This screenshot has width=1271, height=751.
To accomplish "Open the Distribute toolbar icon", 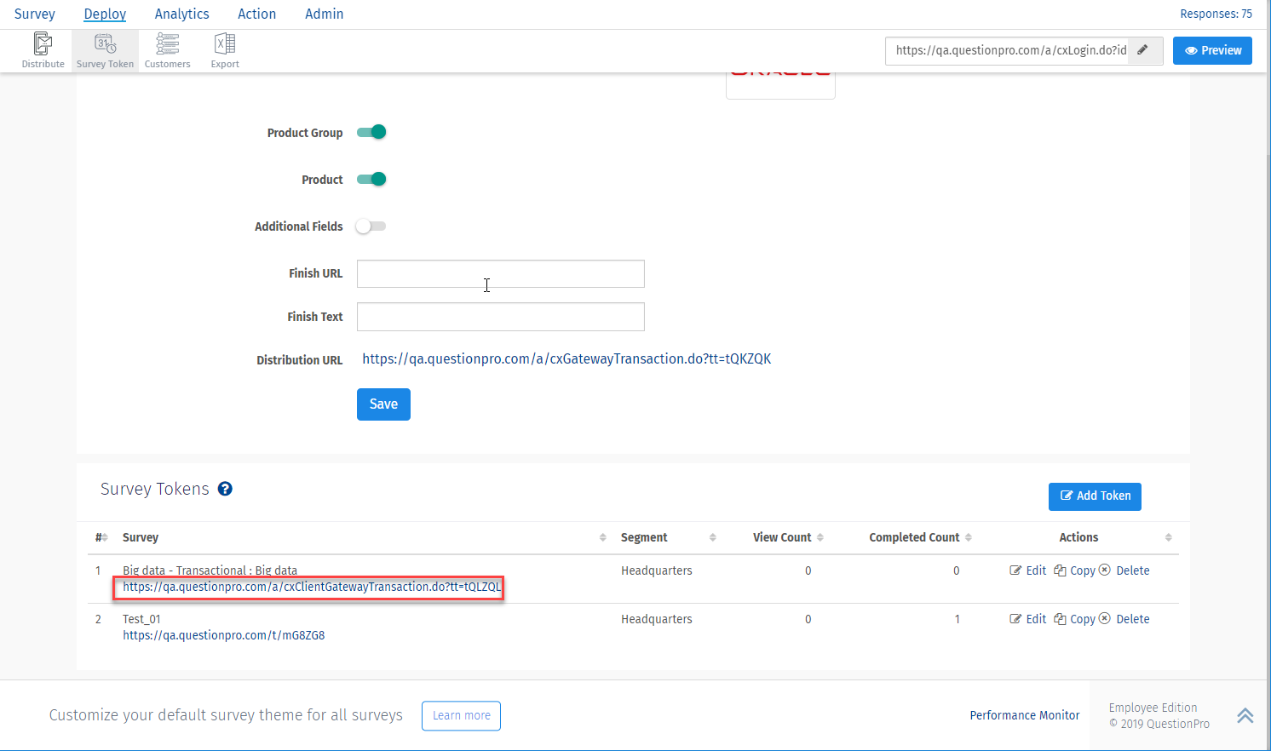I will point(43,50).
